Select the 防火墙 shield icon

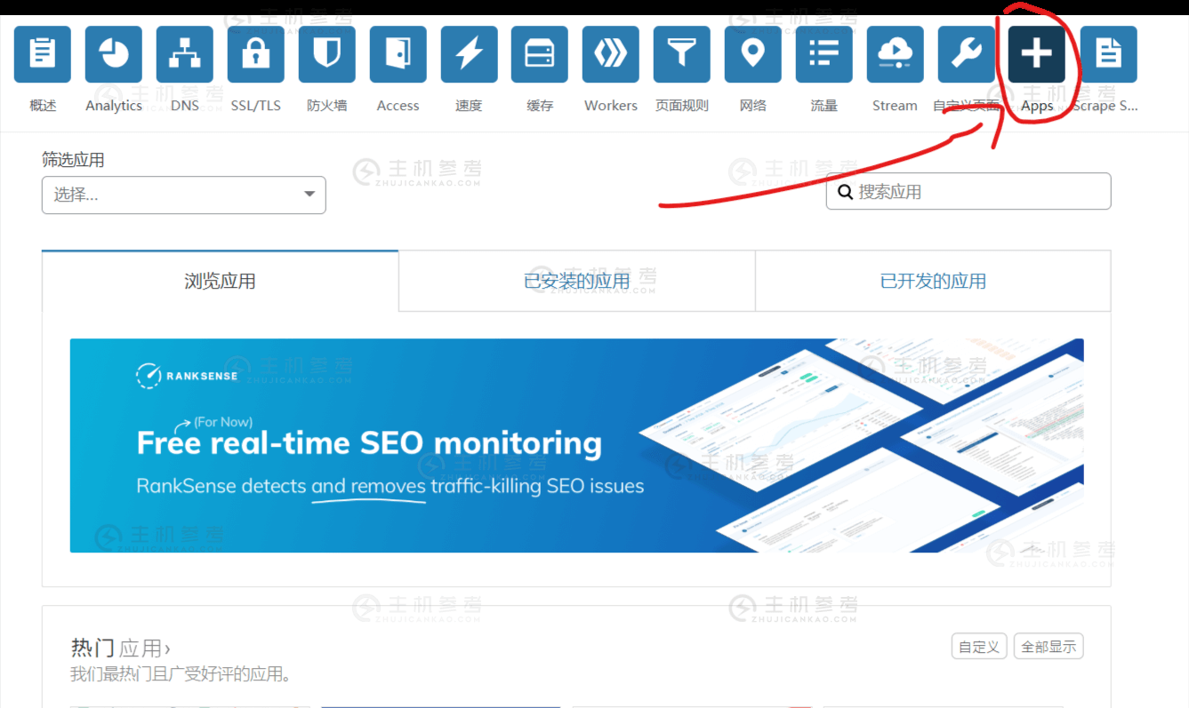point(327,54)
